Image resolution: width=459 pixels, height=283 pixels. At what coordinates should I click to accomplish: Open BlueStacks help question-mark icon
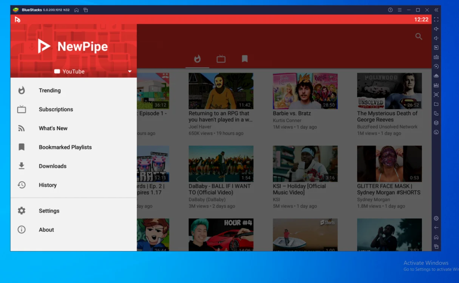coord(390,10)
